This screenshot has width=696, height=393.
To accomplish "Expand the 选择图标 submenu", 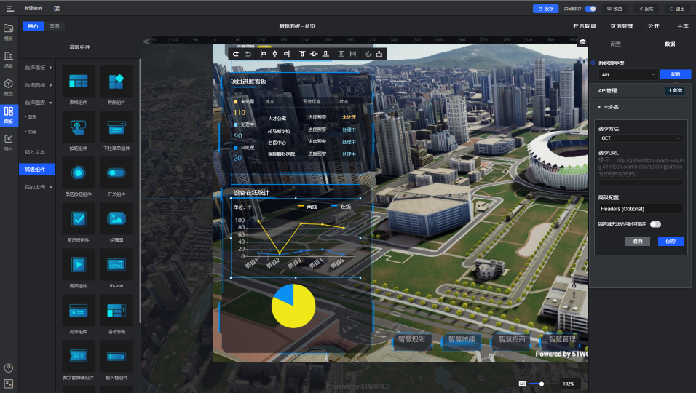I will pos(38,85).
